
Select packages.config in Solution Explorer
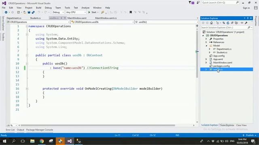[x=221, y=66]
